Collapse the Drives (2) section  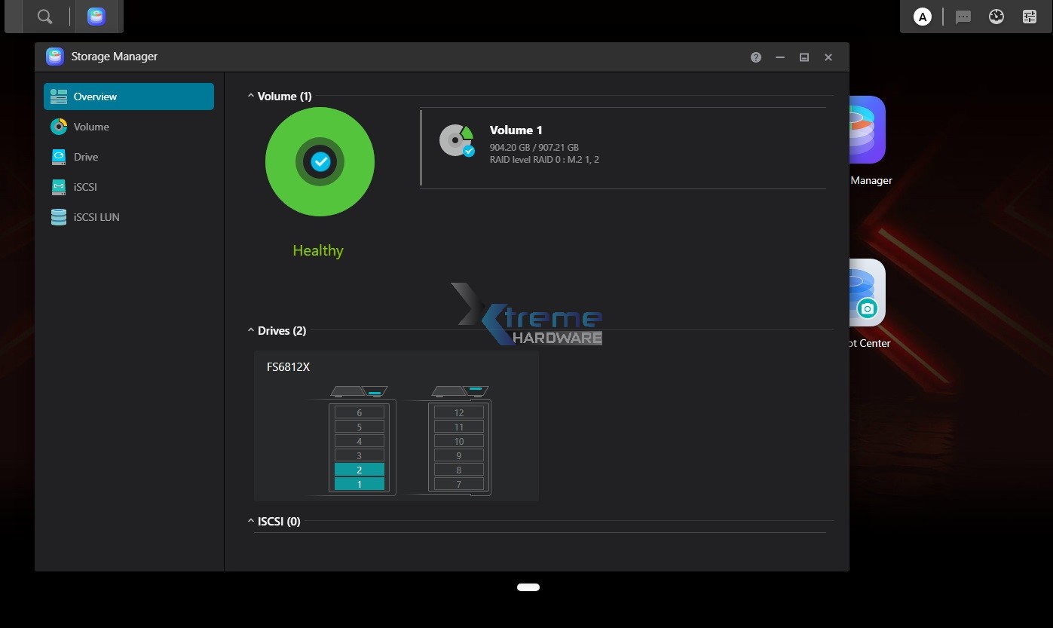coord(251,331)
